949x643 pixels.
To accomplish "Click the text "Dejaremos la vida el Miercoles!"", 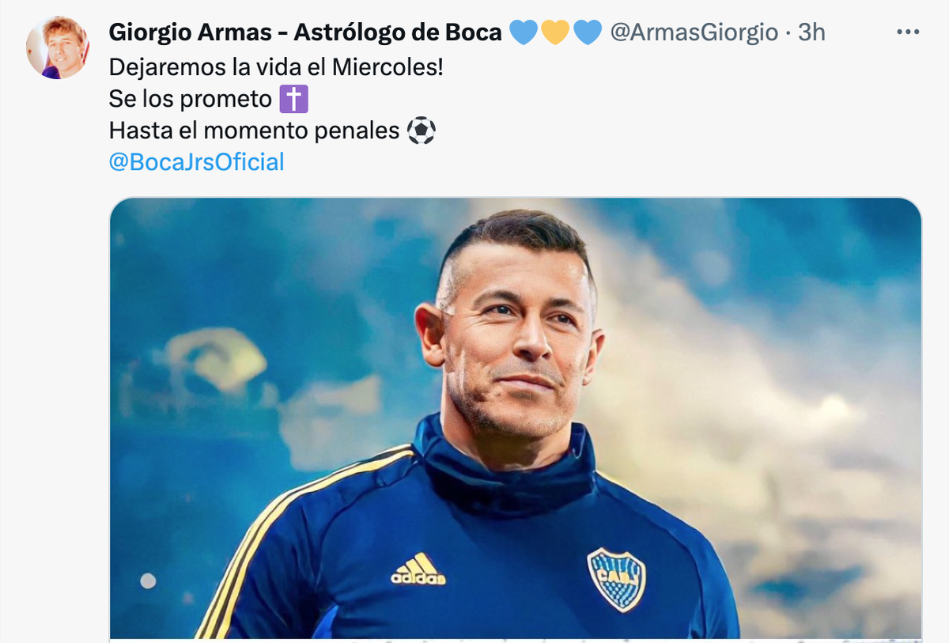I will 276,67.
